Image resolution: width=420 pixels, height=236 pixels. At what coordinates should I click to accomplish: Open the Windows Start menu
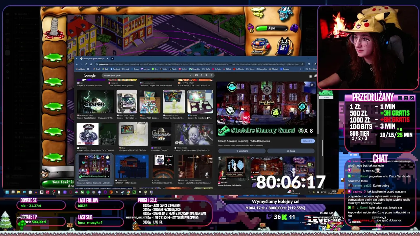coord(7,192)
